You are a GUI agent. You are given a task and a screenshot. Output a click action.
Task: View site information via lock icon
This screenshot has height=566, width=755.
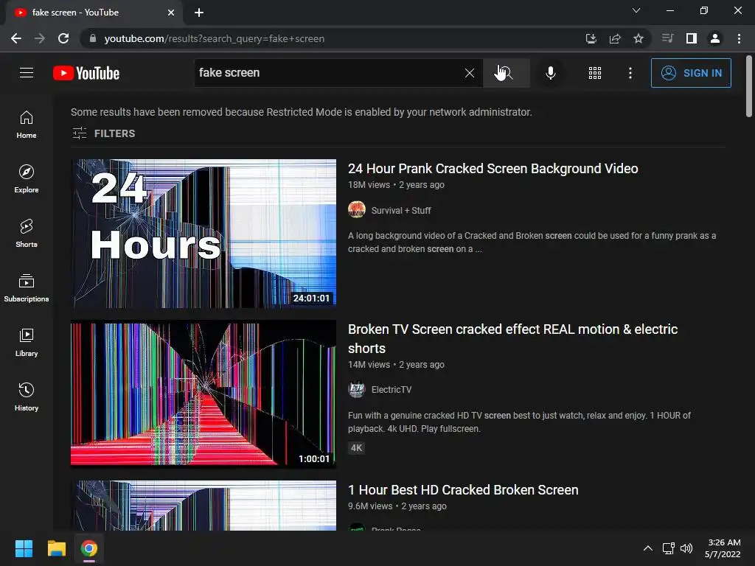click(x=93, y=38)
